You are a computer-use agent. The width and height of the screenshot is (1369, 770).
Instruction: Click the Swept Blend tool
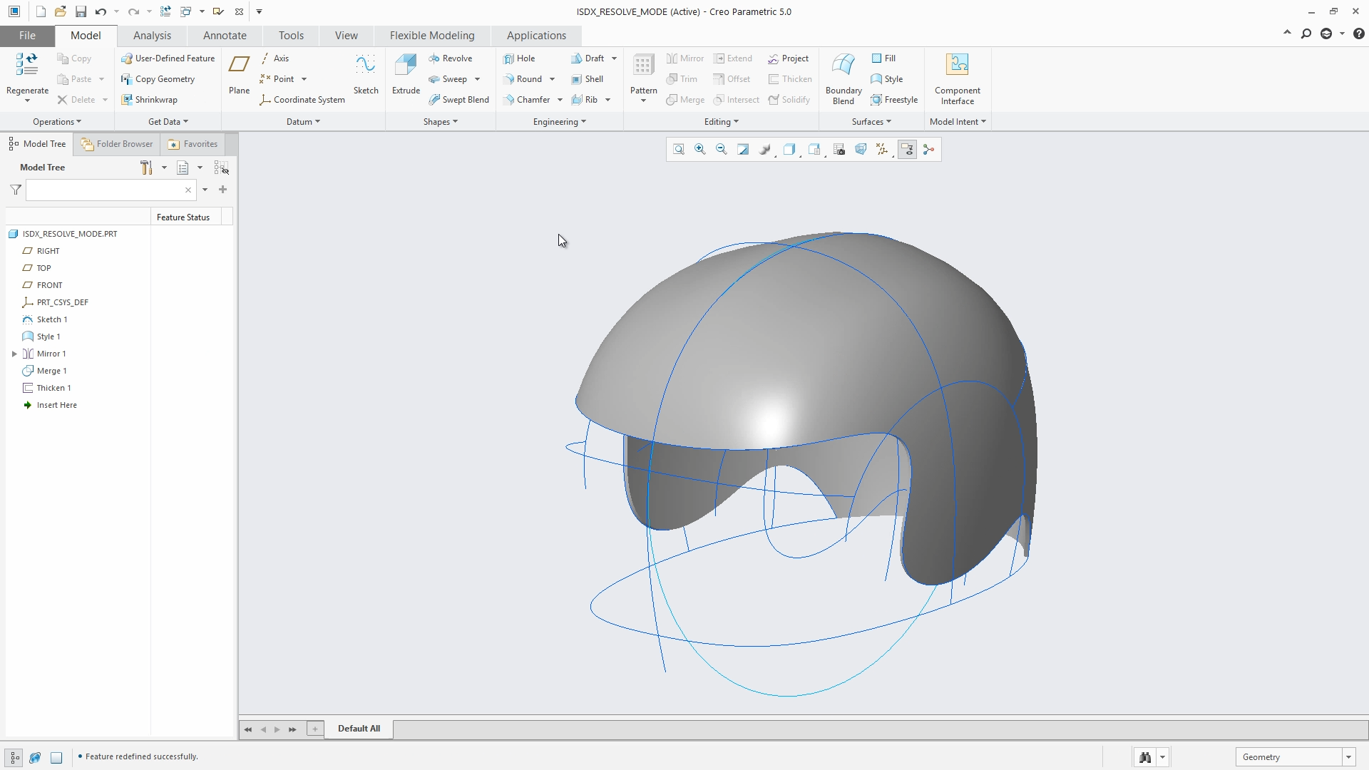click(x=458, y=100)
